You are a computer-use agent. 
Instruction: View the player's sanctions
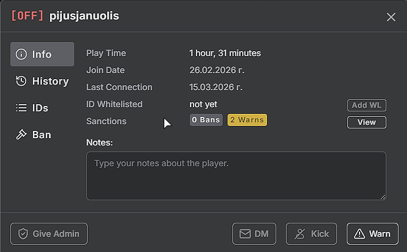click(x=366, y=122)
